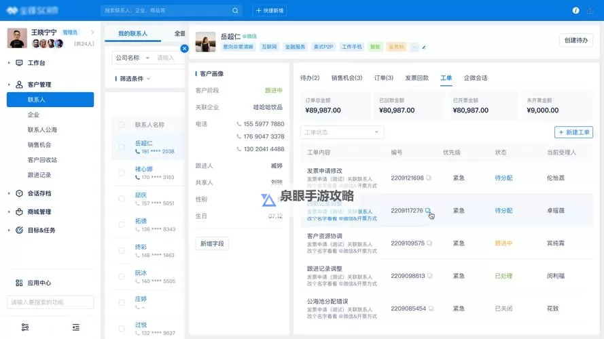Viewport: 604px width, 339px height.
Task: Copy ticket number 2209085454 via copy icon
Action: (431, 308)
